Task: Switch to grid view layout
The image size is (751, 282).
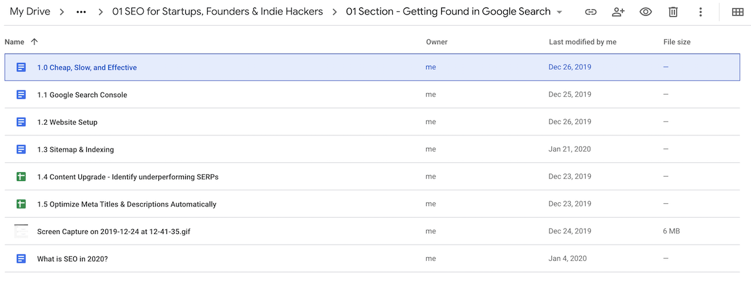Action: point(738,12)
